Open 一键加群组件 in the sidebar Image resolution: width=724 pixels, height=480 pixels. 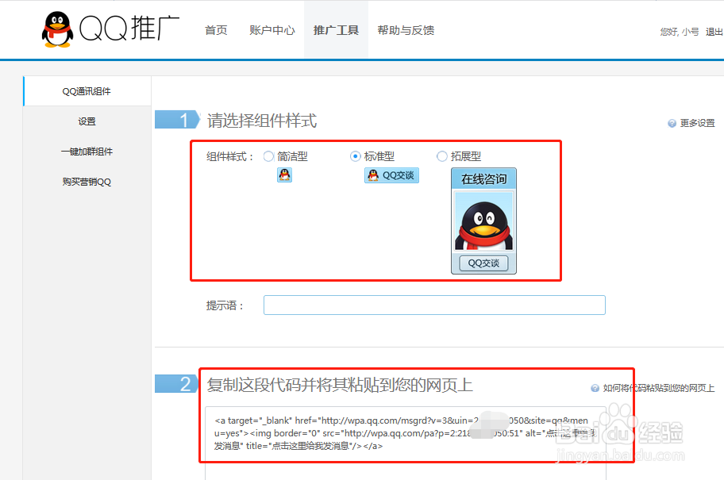(x=87, y=152)
